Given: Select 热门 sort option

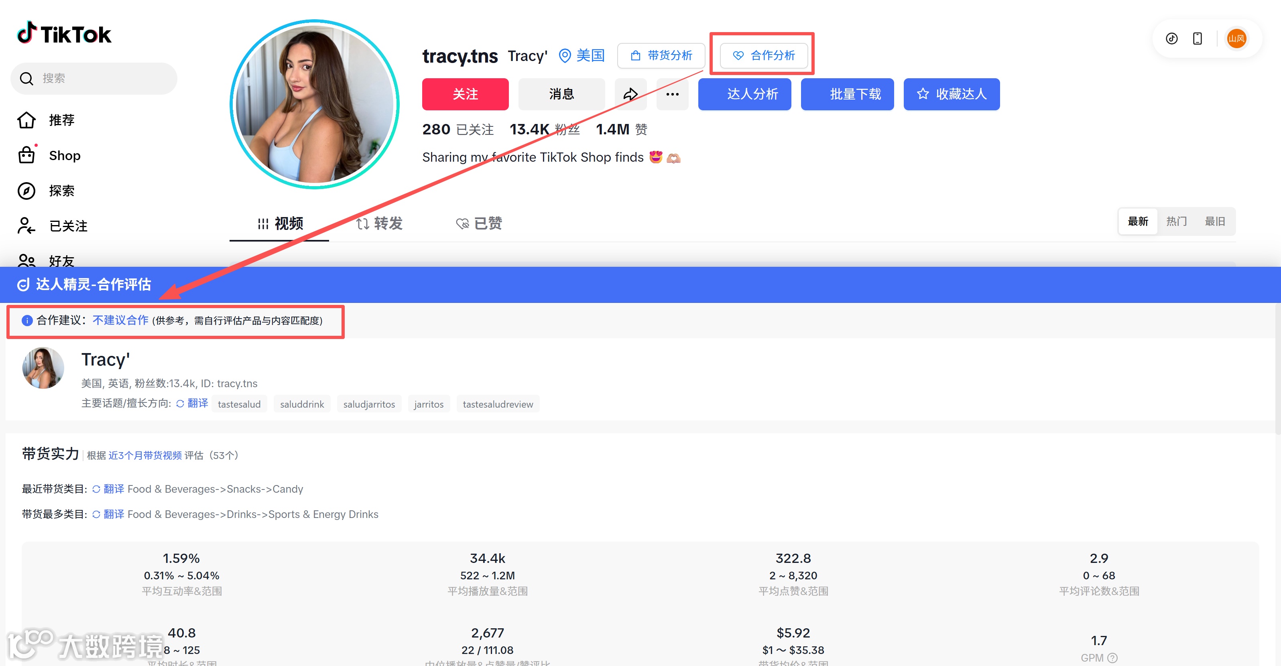Looking at the screenshot, I should point(1177,221).
